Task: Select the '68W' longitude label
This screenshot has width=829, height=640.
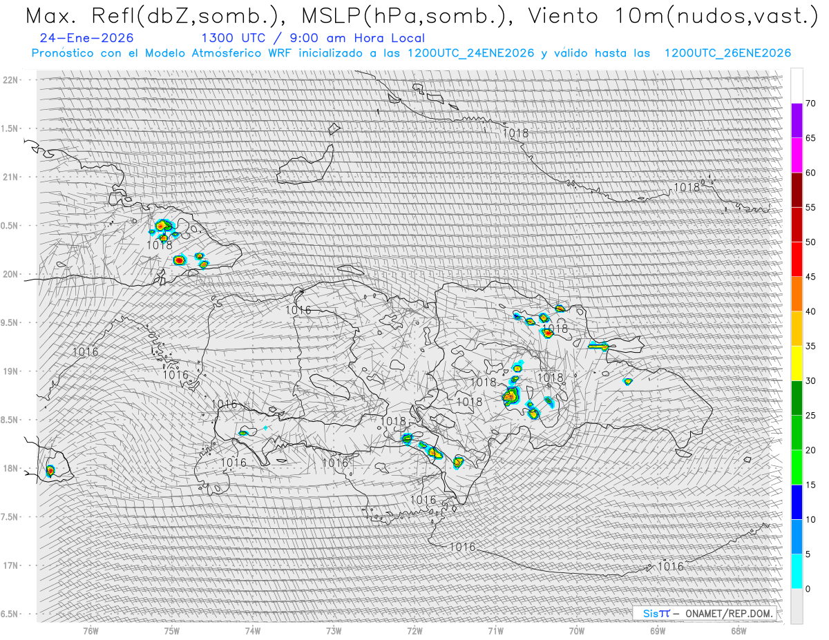Action: point(739,630)
